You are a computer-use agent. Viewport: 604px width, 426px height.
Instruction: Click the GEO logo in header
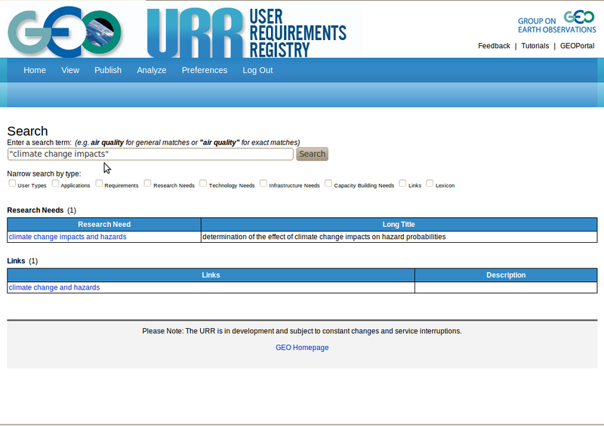pos(64,30)
